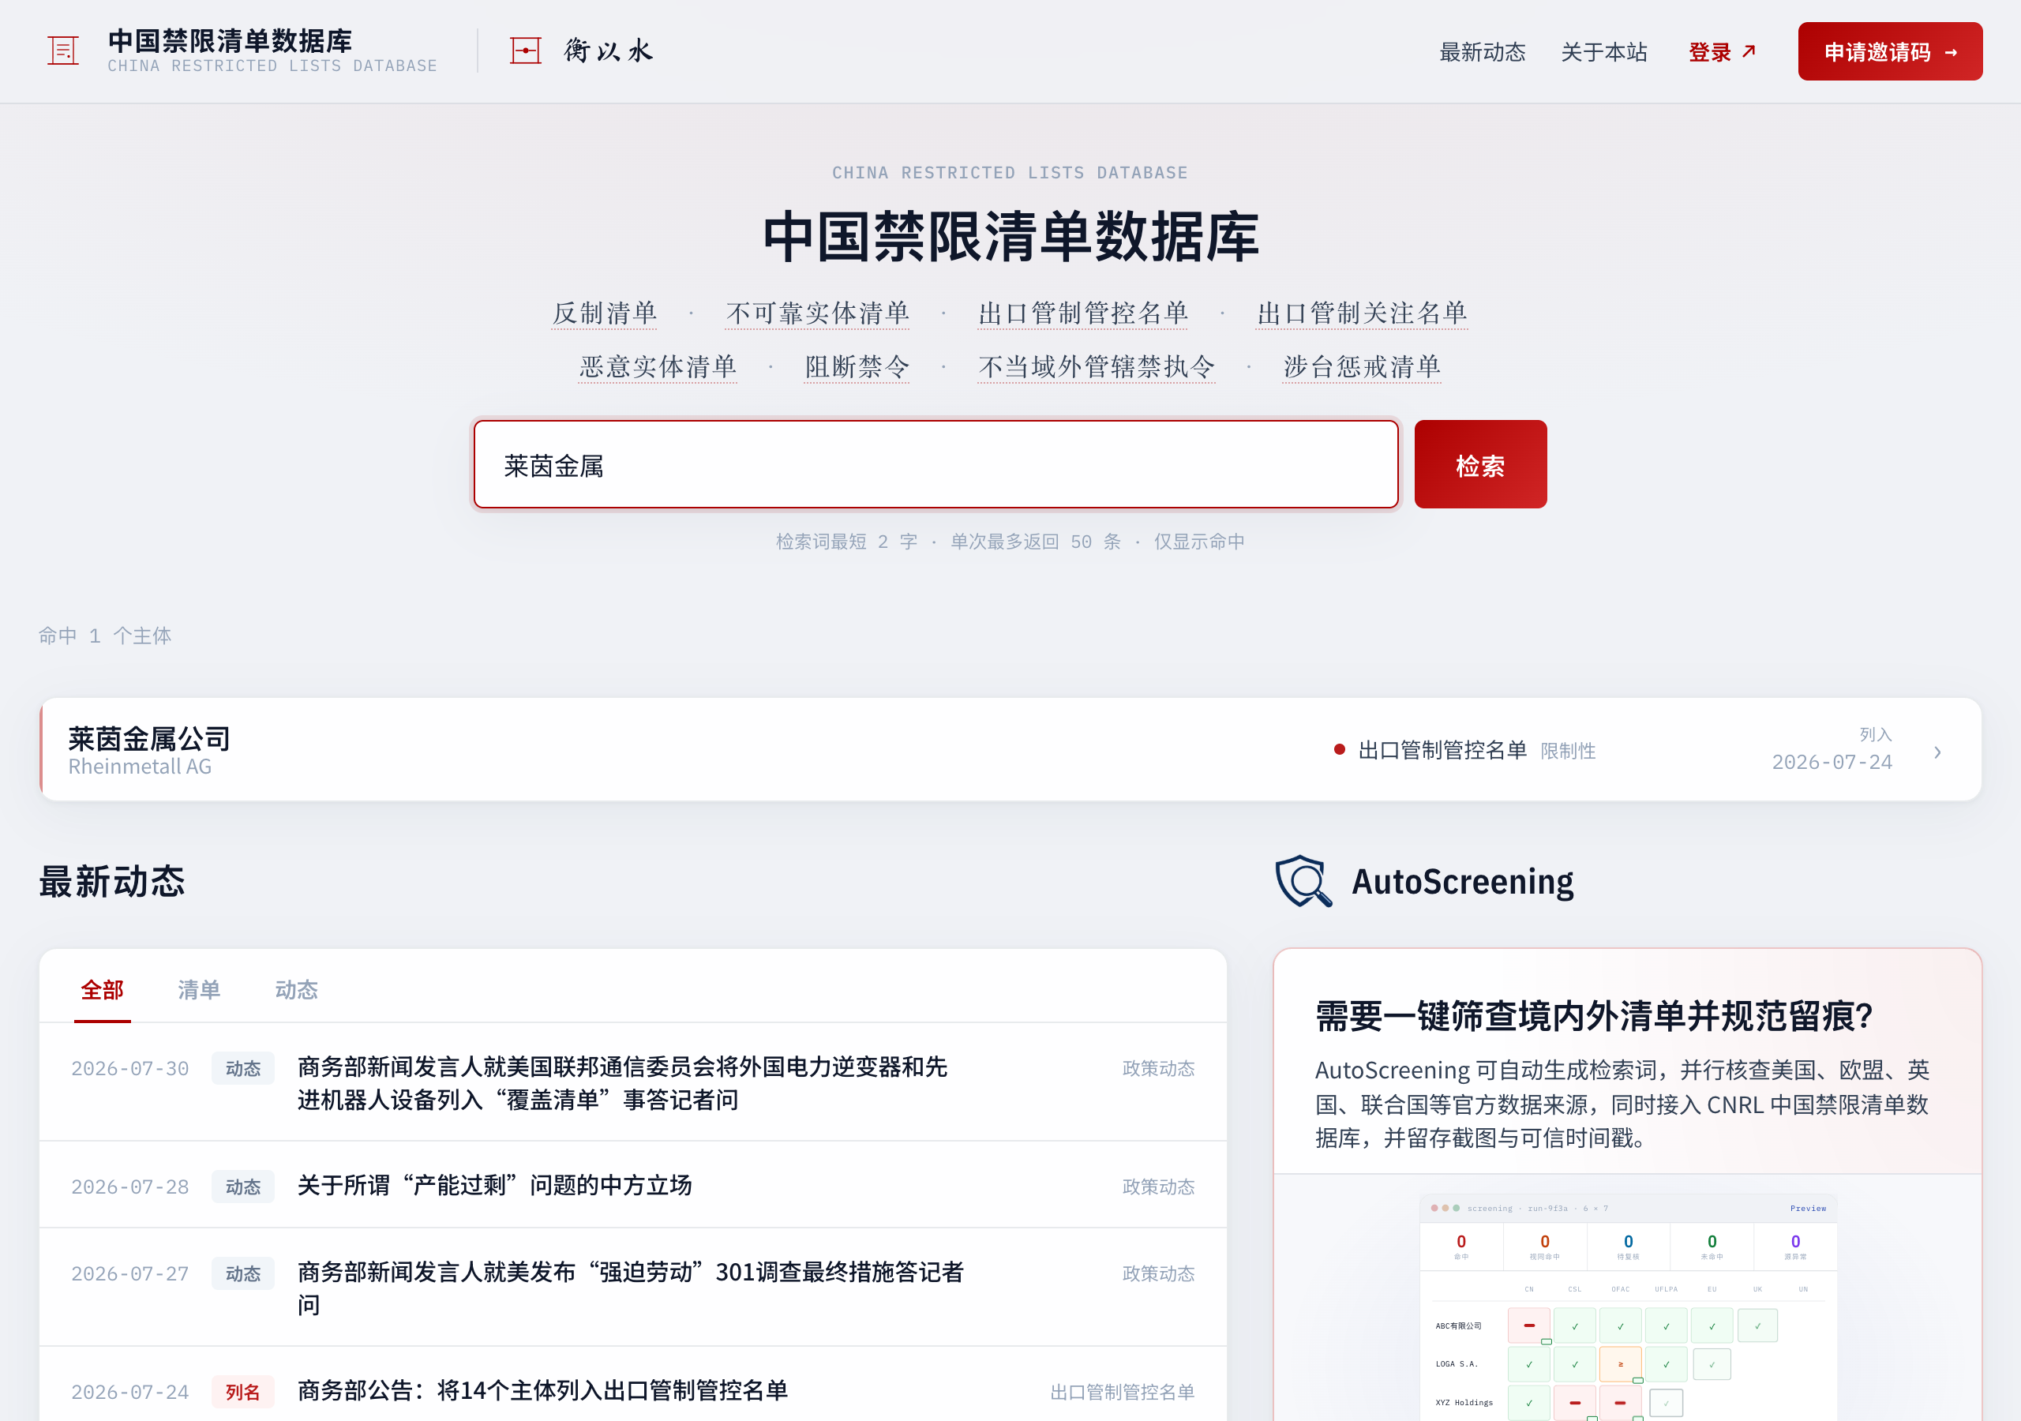Click the 列名 tag on the 2026-07-24 row

[x=243, y=1392]
